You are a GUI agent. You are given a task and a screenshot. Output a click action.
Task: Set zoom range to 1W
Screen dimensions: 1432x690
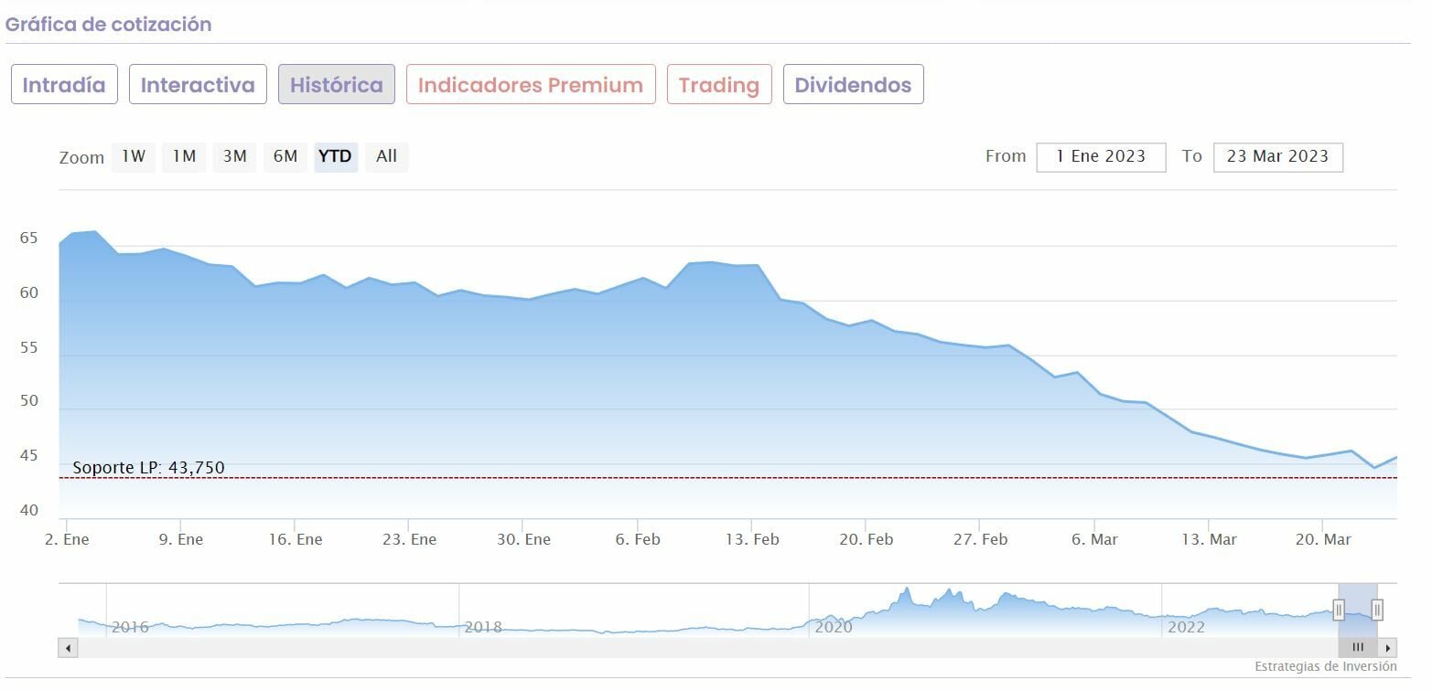tap(134, 156)
